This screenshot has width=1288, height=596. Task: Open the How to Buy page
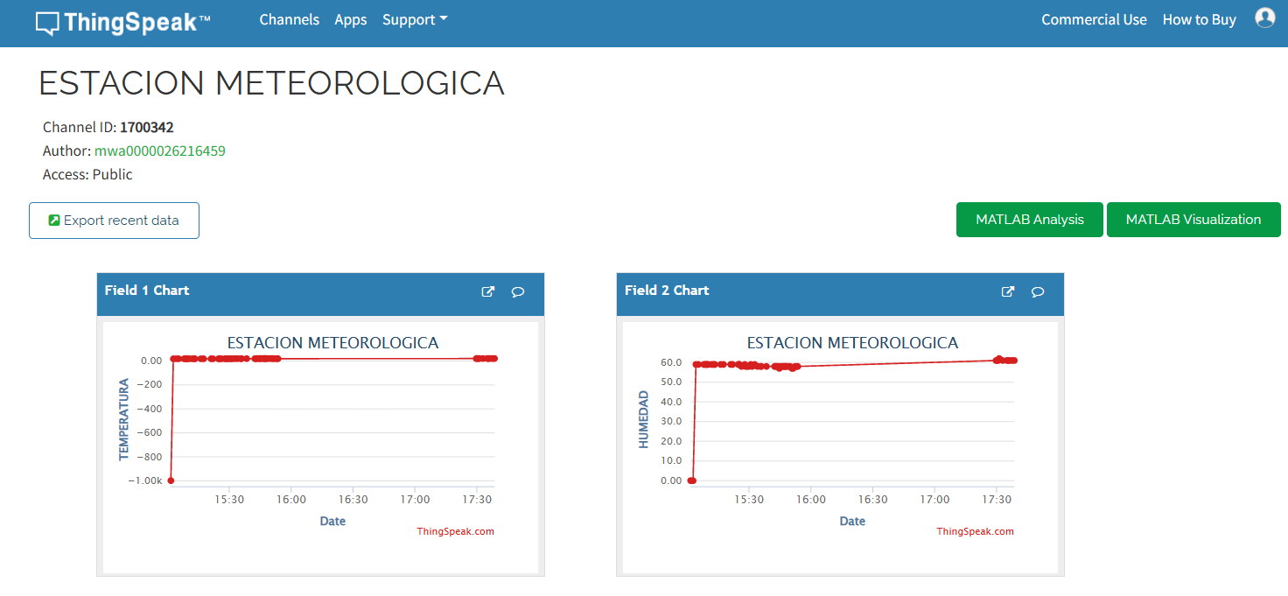(x=1199, y=19)
